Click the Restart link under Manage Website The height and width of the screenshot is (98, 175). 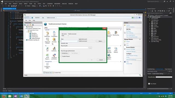[x=128, y=41]
